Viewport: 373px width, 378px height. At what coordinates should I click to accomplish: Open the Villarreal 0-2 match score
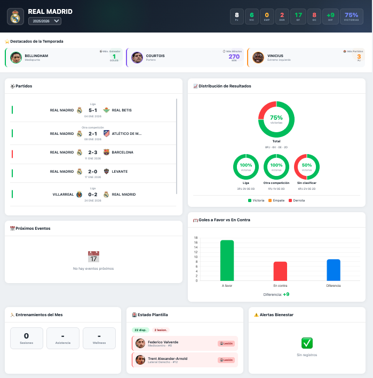(x=93, y=194)
